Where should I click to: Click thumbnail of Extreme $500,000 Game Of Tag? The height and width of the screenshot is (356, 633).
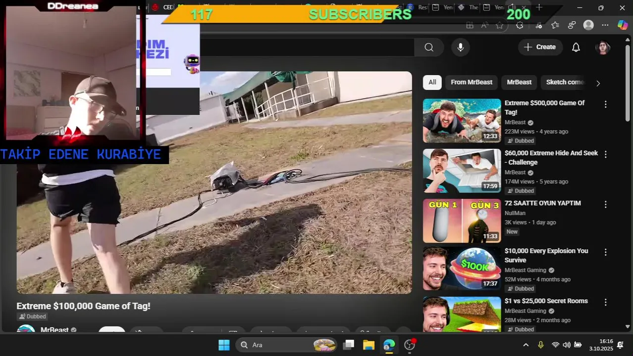(462, 121)
